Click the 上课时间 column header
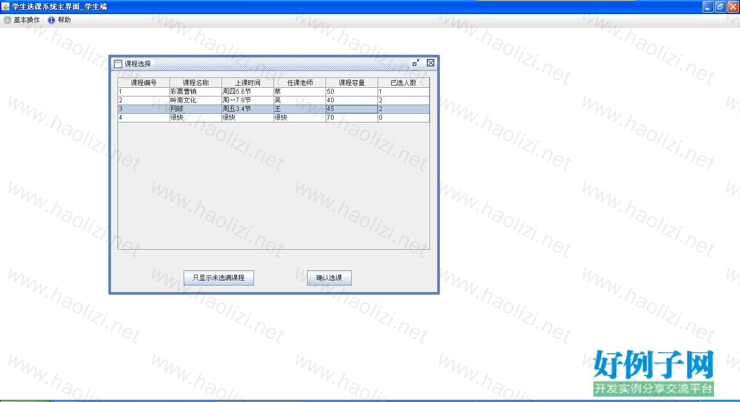The width and height of the screenshot is (740, 402). click(248, 83)
